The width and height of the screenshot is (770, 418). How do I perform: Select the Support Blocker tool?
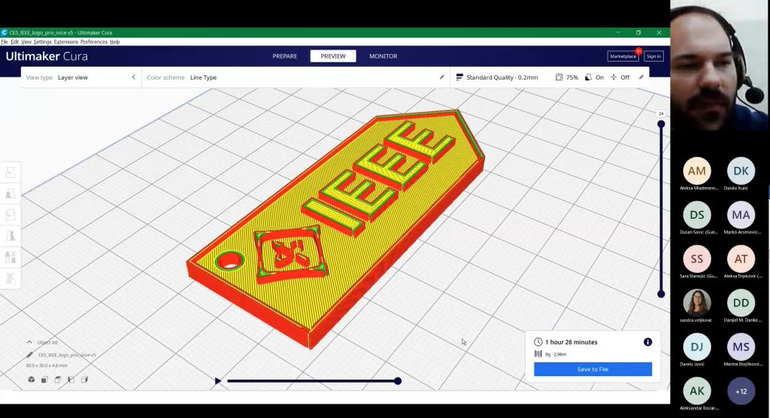pos(11,278)
